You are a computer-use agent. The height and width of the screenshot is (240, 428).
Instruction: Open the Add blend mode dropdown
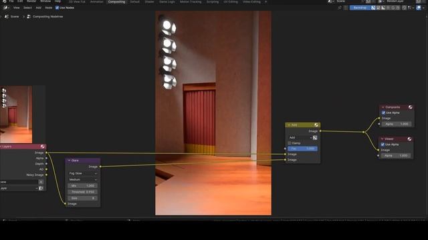tap(300, 138)
